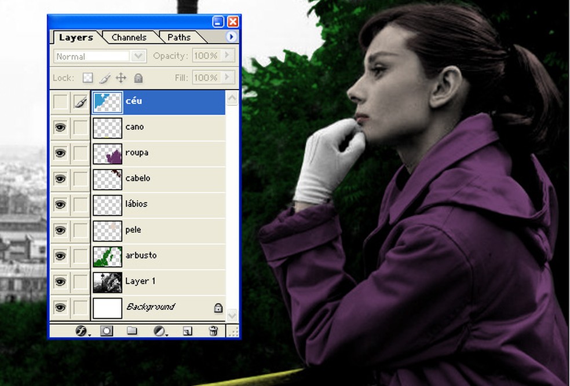Select the Background layer thumbnail

pyautogui.click(x=107, y=308)
